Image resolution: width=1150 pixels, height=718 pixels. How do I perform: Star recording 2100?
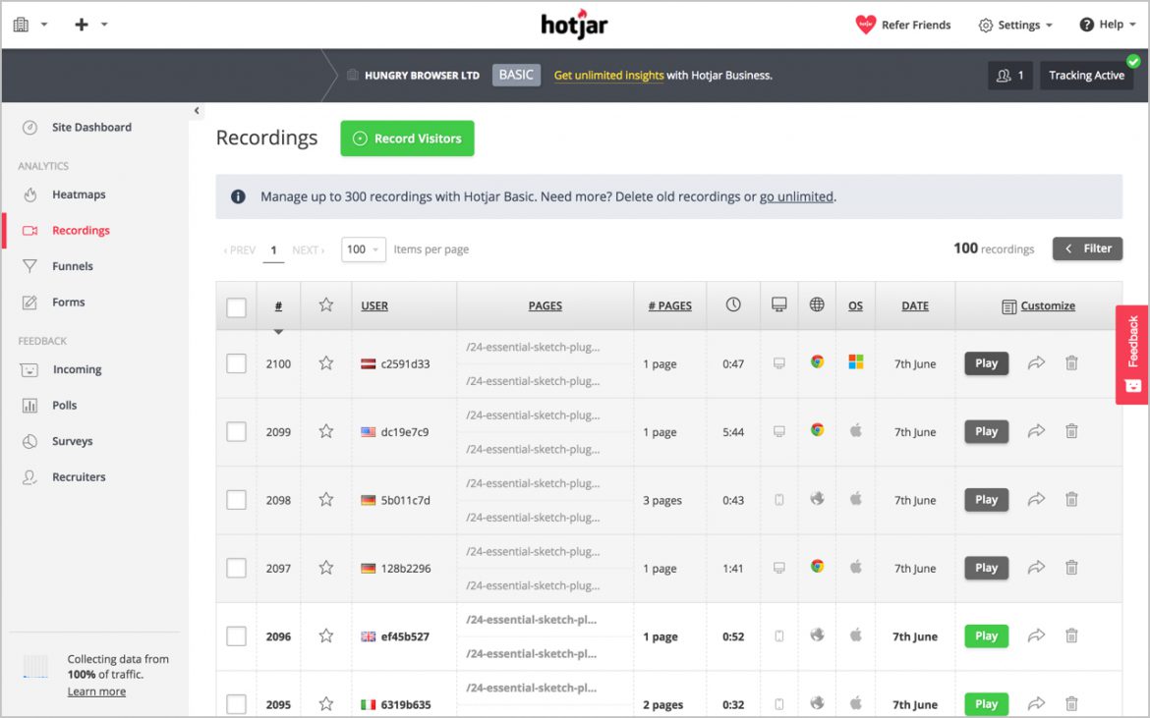[x=325, y=362]
